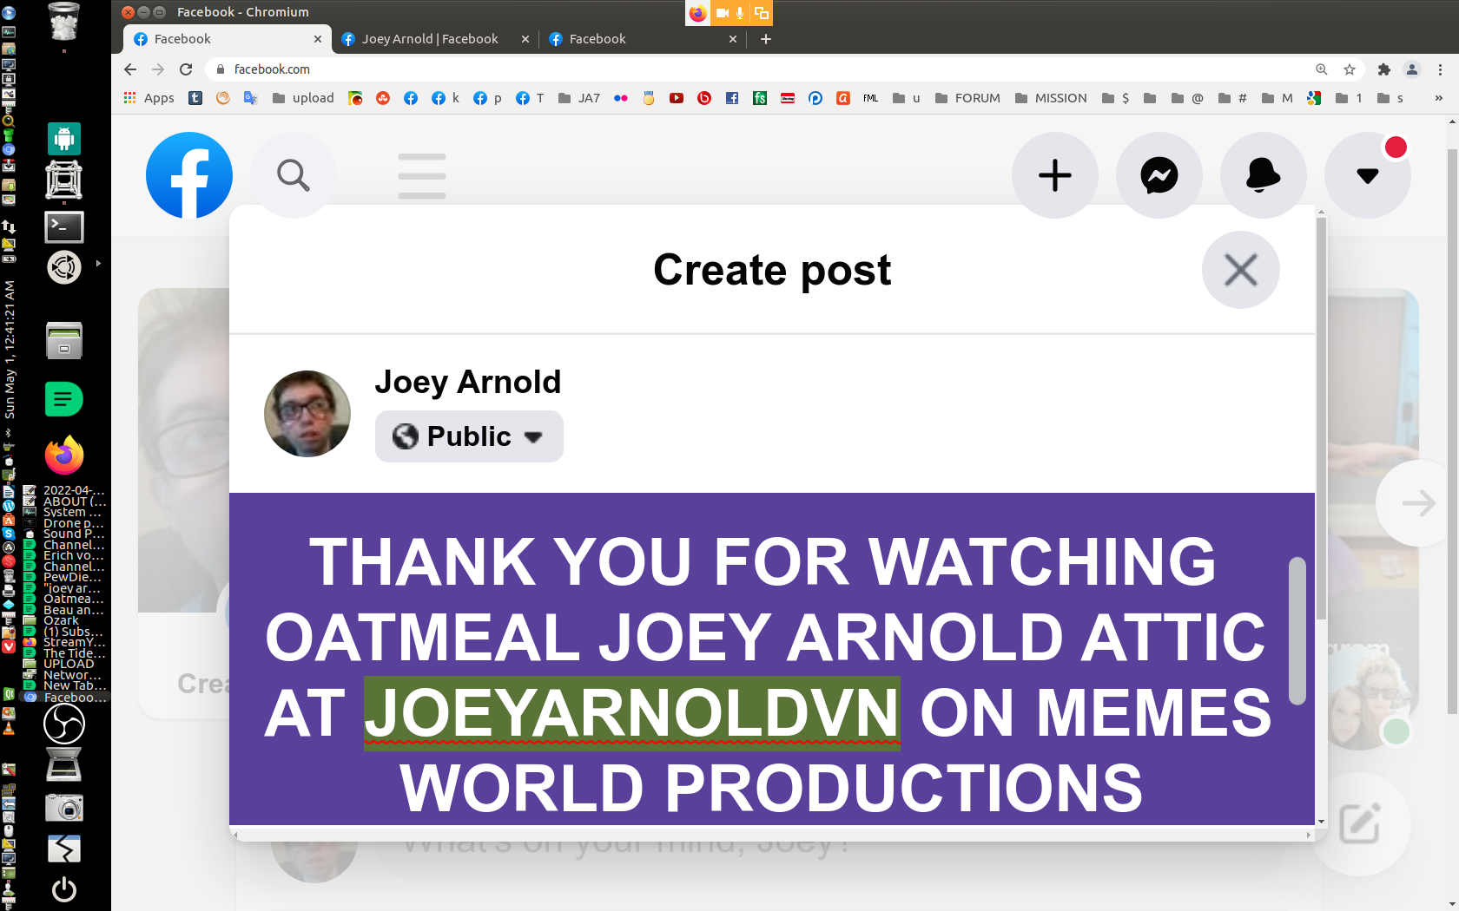Open the Flickr bookmark icon
The image size is (1459, 911).
pyautogui.click(x=621, y=98)
